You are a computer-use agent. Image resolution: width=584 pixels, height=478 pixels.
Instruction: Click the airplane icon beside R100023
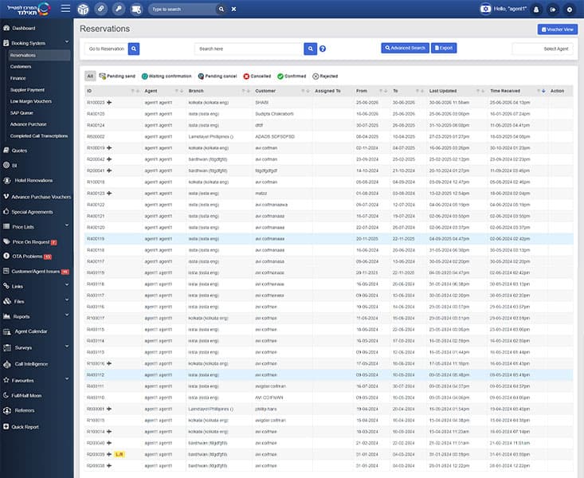109,103
